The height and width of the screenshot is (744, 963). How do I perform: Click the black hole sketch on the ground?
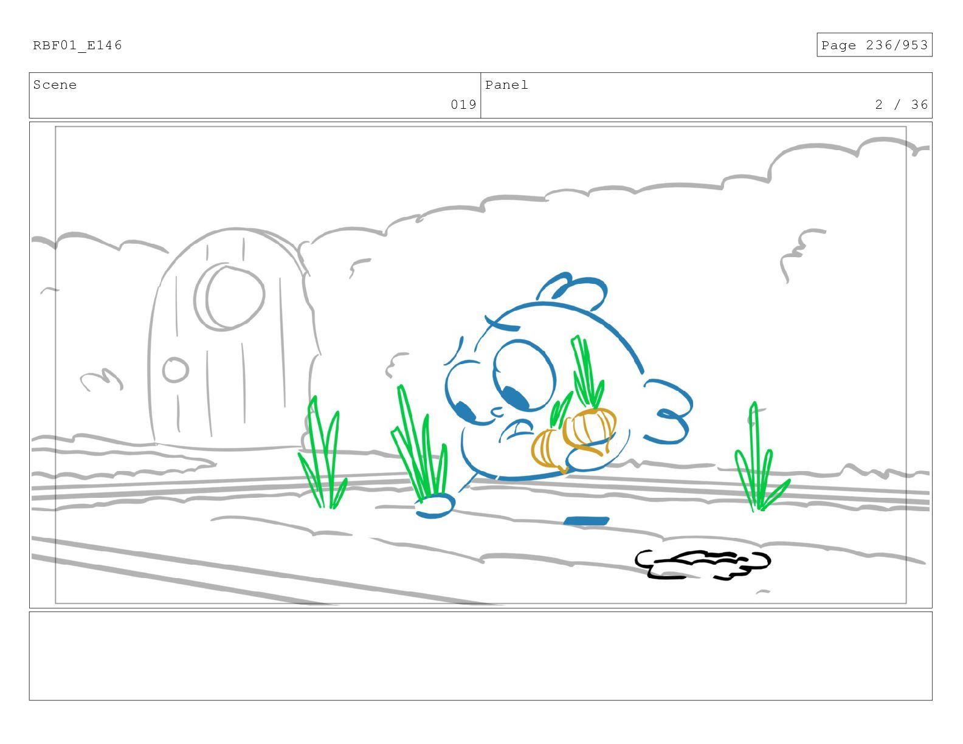(702, 565)
